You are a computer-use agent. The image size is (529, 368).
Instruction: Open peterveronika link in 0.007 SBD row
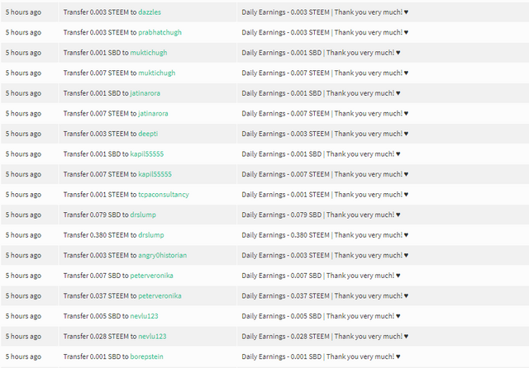coord(151,276)
